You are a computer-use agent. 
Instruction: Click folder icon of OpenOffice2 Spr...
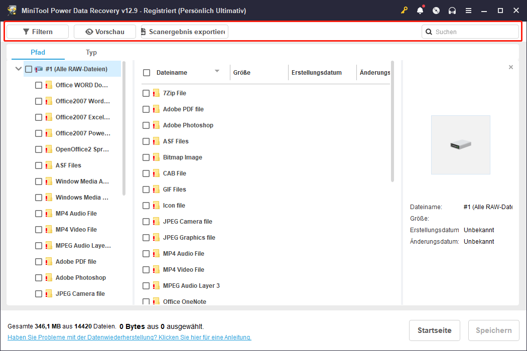click(x=49, y=149)
